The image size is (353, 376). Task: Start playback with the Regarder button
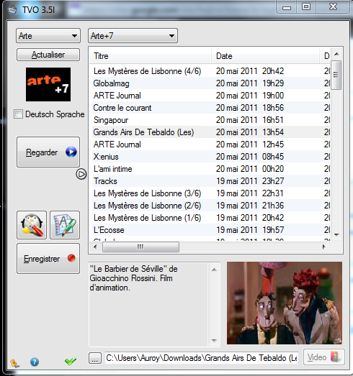click(x=48, y=152)
